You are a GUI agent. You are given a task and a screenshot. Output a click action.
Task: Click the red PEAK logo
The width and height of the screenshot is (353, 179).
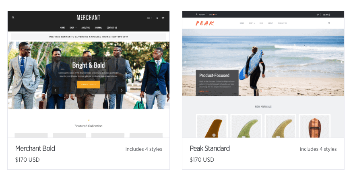click(204, 23)
